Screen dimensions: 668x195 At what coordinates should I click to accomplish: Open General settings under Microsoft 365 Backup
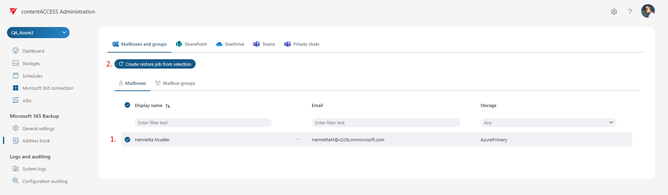(x=38, y=128)
